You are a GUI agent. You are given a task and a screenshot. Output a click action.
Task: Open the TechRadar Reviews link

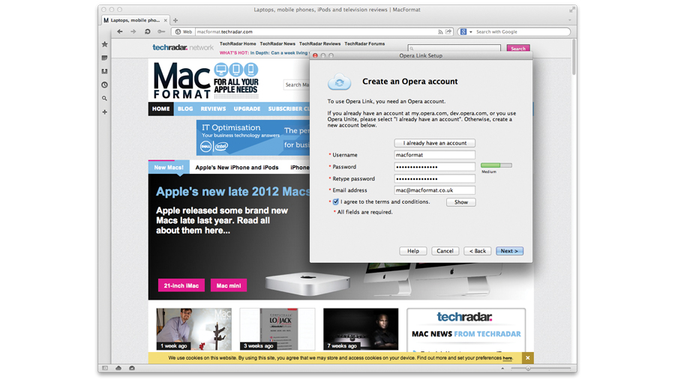(x=319, y=44)
